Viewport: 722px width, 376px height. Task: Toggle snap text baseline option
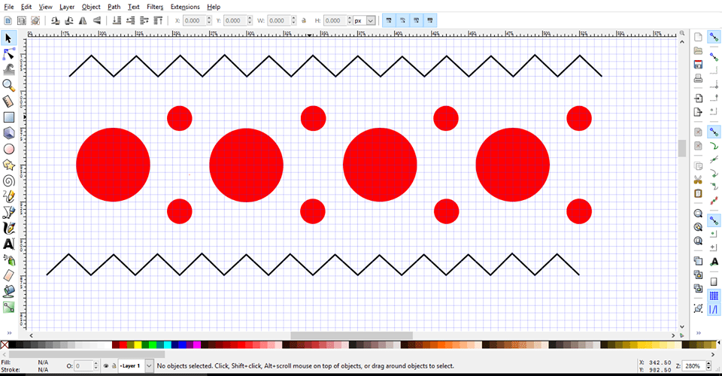[714, 262]
